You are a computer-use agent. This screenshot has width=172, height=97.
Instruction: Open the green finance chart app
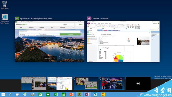(x=64, y=94)
